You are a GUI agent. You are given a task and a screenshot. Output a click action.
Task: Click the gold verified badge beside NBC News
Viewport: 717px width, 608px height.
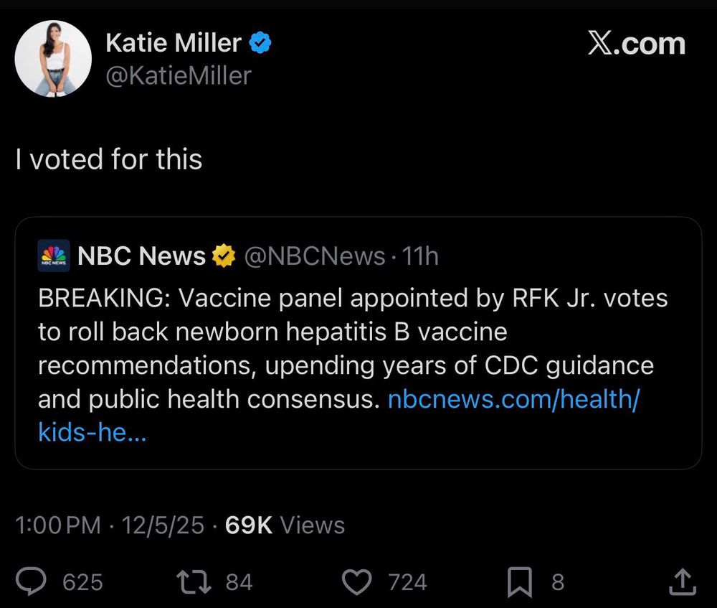224,256
